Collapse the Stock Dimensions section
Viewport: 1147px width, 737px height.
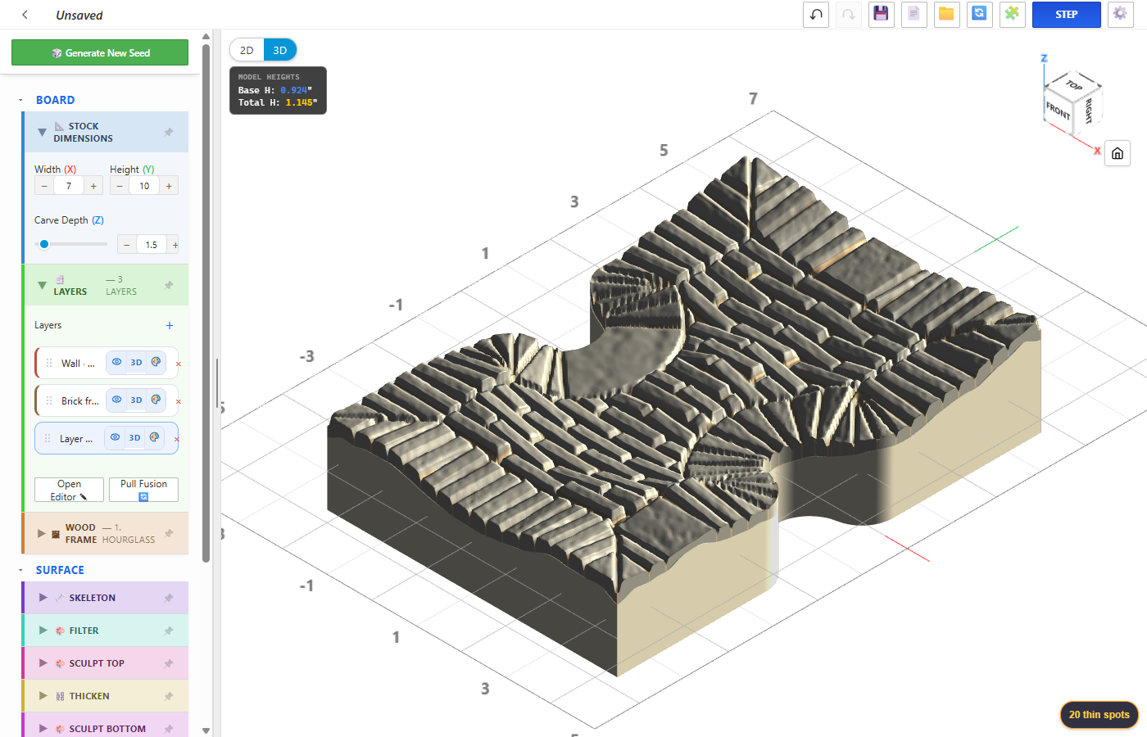coord(42,132)
